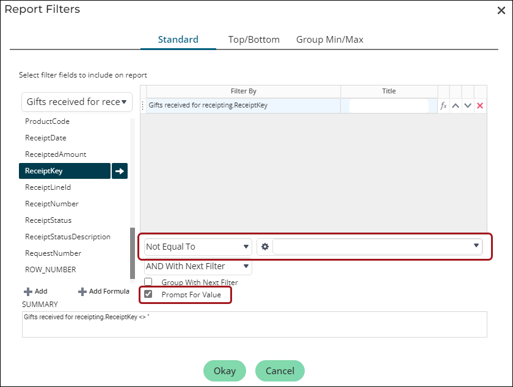Switch to the Standard tab
This screenshot has width=513, height=387.
click(178, 40)
